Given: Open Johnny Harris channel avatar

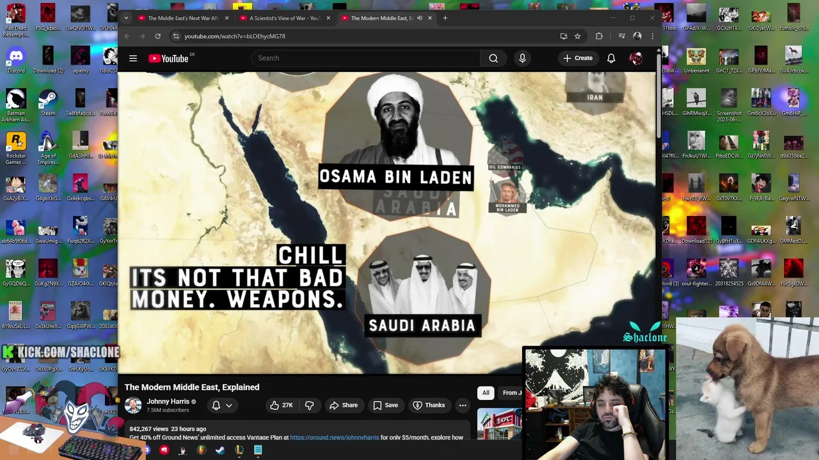Looking at the screenshot, I should pos(133,405).
